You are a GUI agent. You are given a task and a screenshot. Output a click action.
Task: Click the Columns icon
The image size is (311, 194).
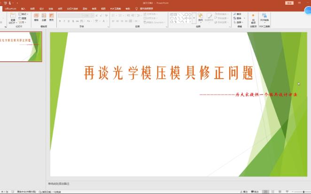137,21
